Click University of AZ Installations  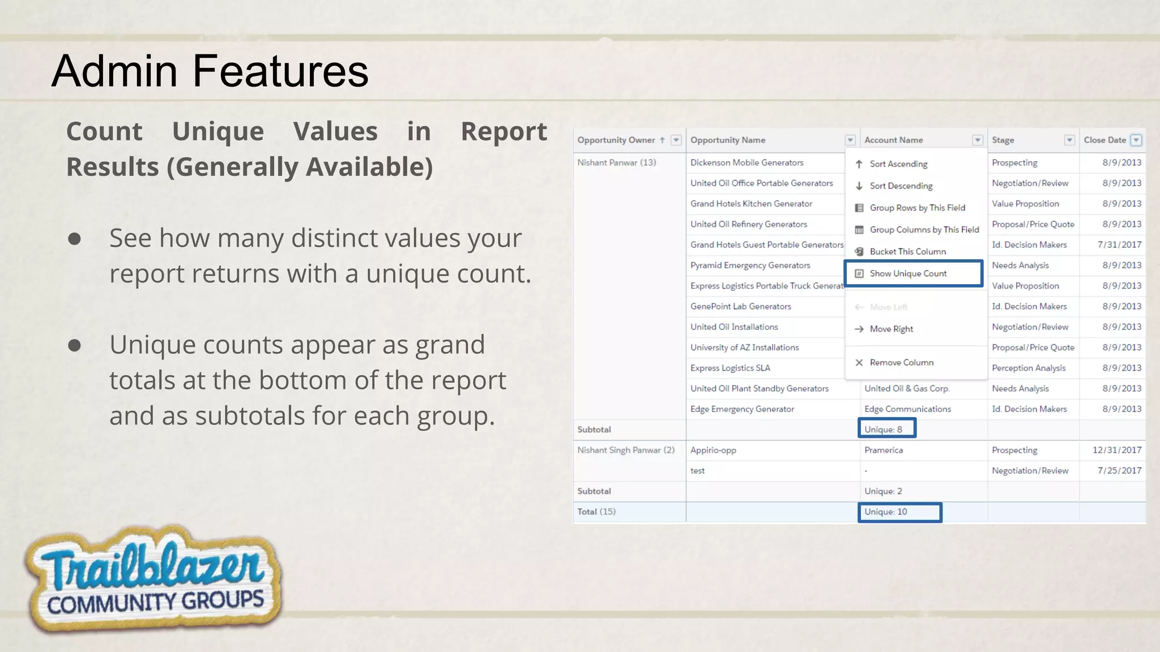[x=745, y=348]
